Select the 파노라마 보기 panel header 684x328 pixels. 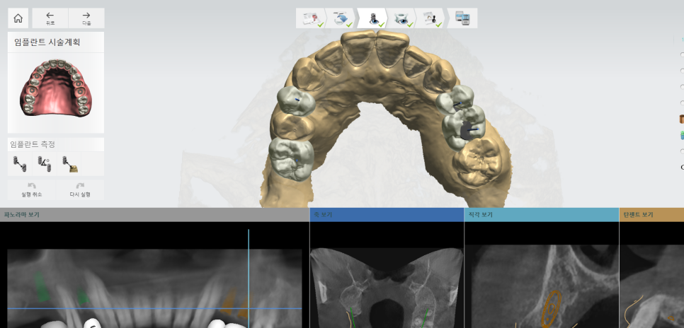pos(154,214)
